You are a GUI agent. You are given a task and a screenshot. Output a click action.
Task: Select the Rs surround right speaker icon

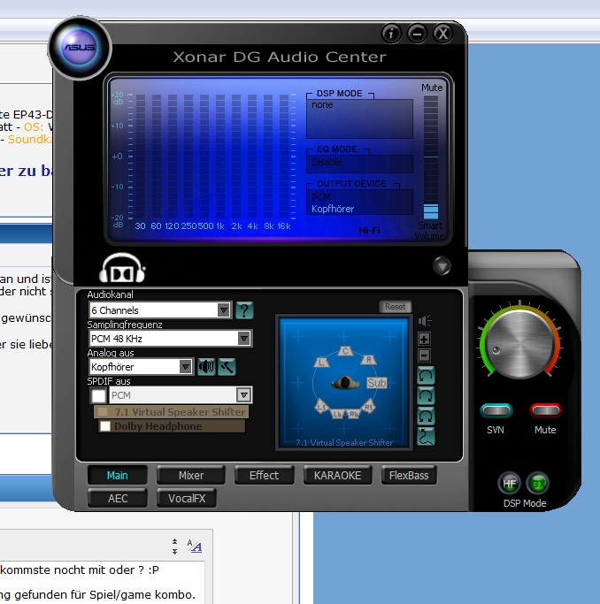pyautogui.click(x=369, y=407)
